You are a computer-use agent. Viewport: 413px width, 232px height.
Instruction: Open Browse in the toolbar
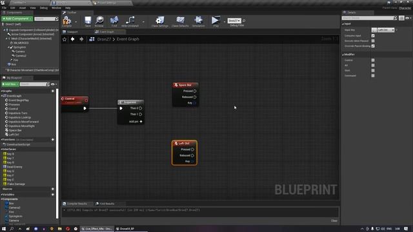click(x=99, y=21)
